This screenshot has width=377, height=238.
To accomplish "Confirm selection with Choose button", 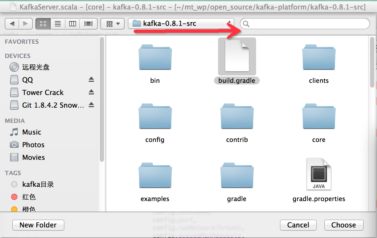I will click(344, 225).
